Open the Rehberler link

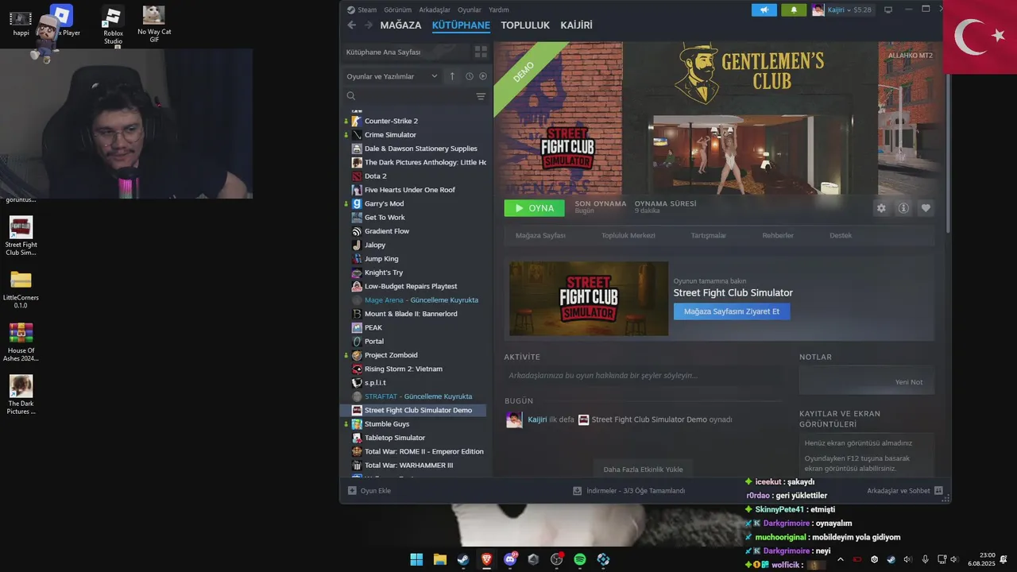778,235
